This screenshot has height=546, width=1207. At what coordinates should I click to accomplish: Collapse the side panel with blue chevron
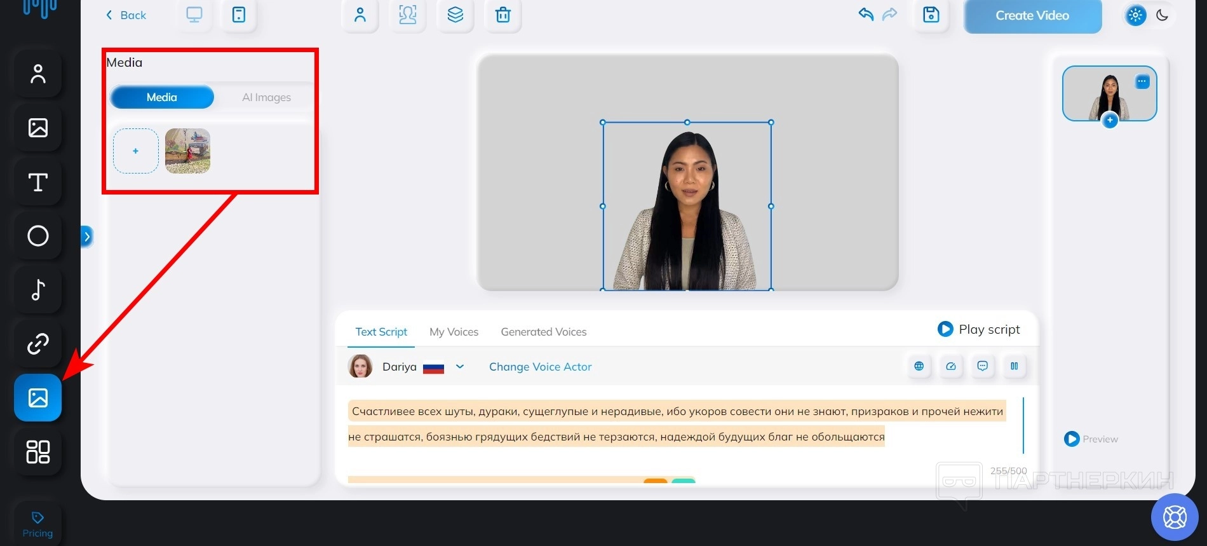coord(87,237)
